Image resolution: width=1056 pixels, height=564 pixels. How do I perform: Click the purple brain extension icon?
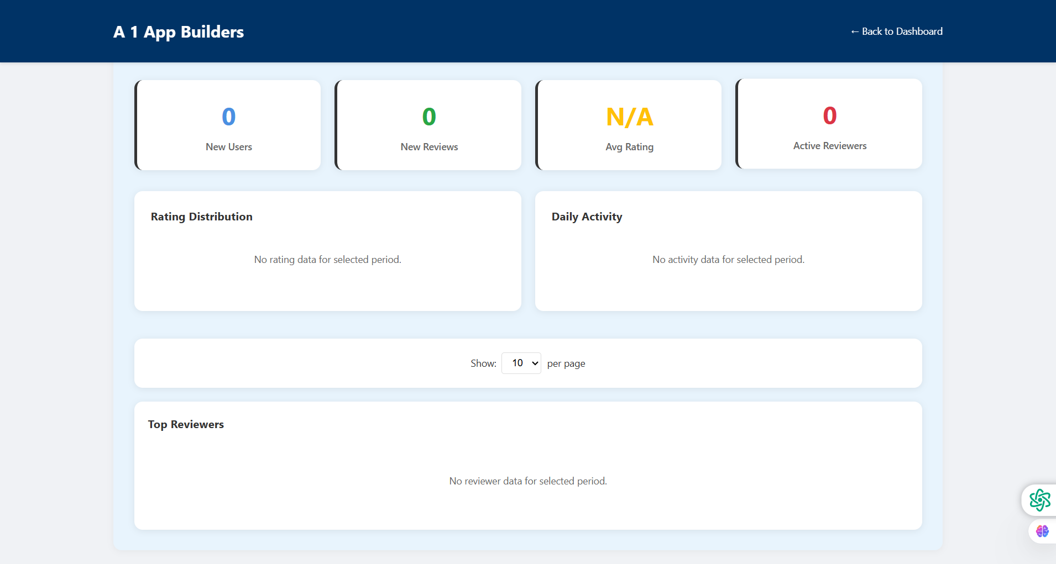click(1042, 531)
